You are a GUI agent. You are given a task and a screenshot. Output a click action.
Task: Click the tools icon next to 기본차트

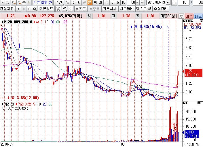point(58,9)
